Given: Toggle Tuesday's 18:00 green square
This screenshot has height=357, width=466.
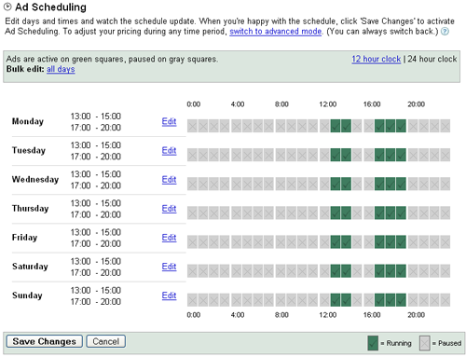Looking at the screenshot, I should tap(391, 155).
